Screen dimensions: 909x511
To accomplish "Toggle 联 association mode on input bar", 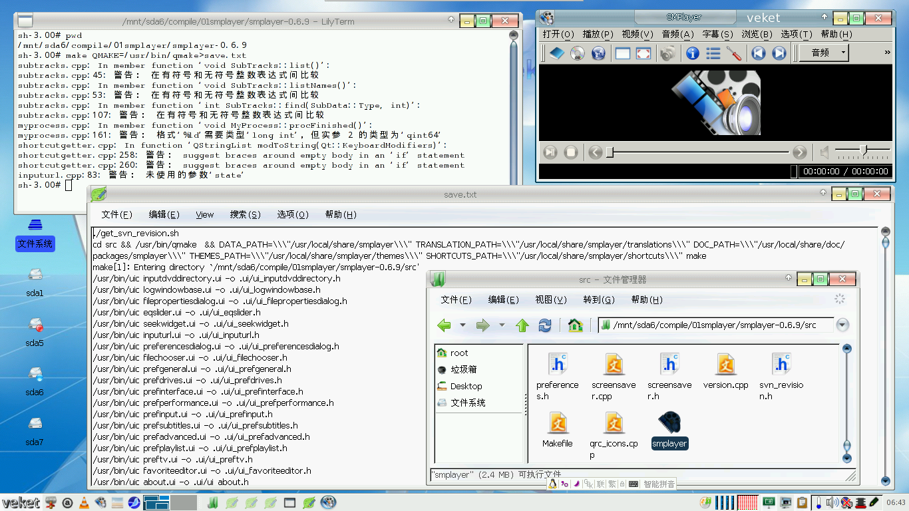I will pyautogui.click(x=600, y=484).
